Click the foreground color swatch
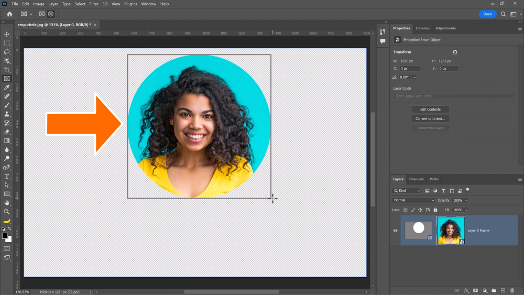Image resolution: width=524 pixels, height=295 pixels. (5, 236)
